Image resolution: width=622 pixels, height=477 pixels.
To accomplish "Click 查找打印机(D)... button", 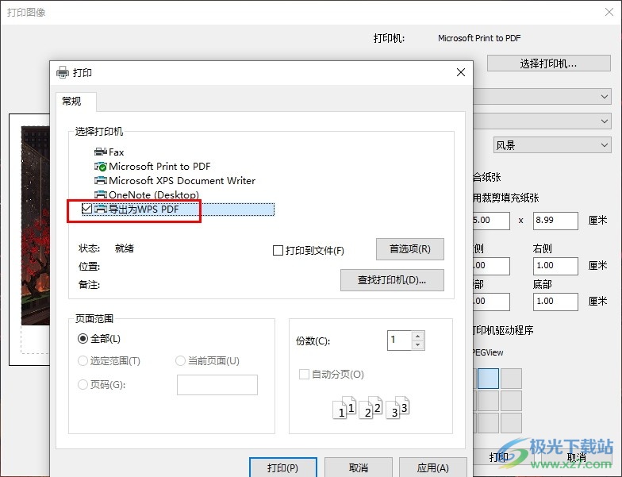I will (392, 280).
